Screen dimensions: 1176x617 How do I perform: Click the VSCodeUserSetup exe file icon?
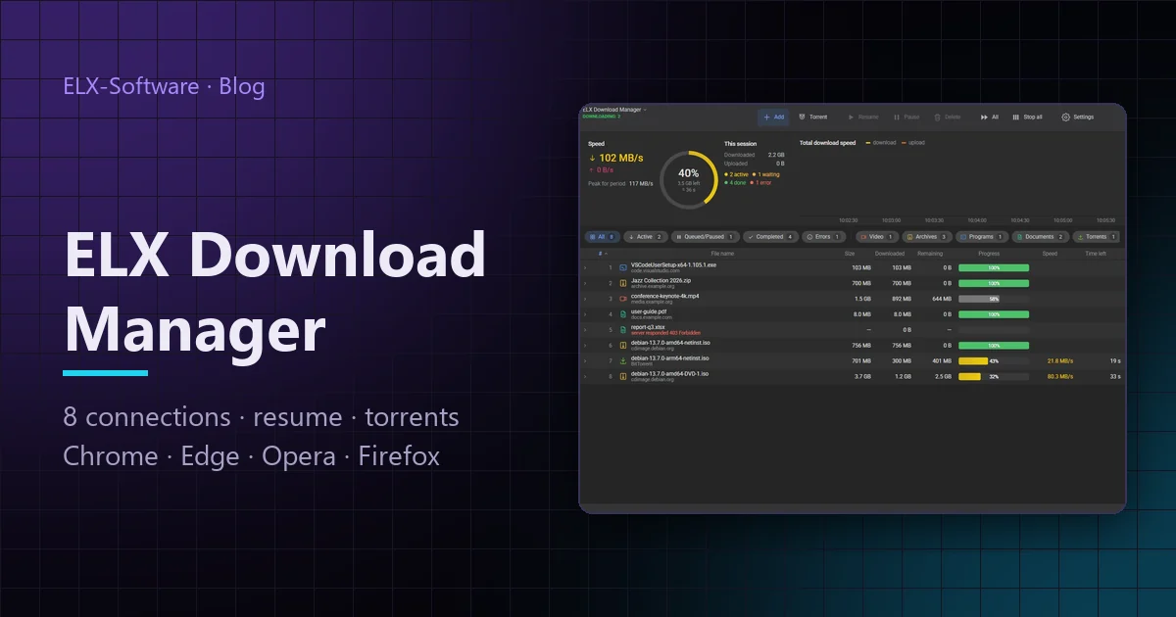point(623,266)
